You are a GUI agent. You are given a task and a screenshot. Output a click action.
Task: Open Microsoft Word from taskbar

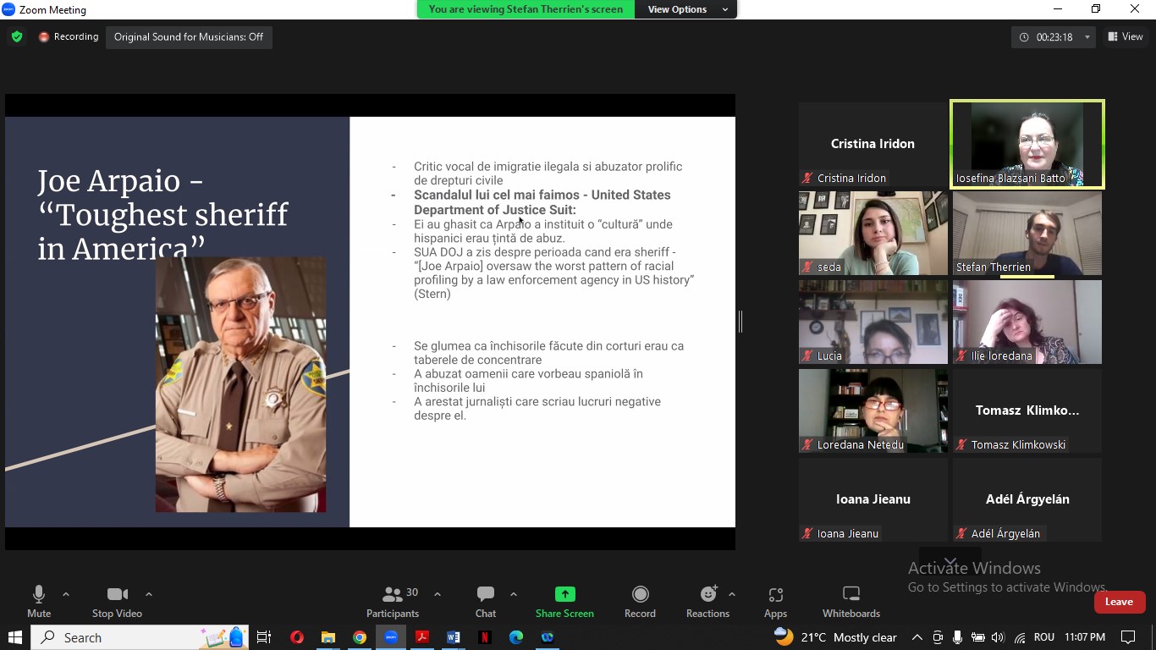454,637
